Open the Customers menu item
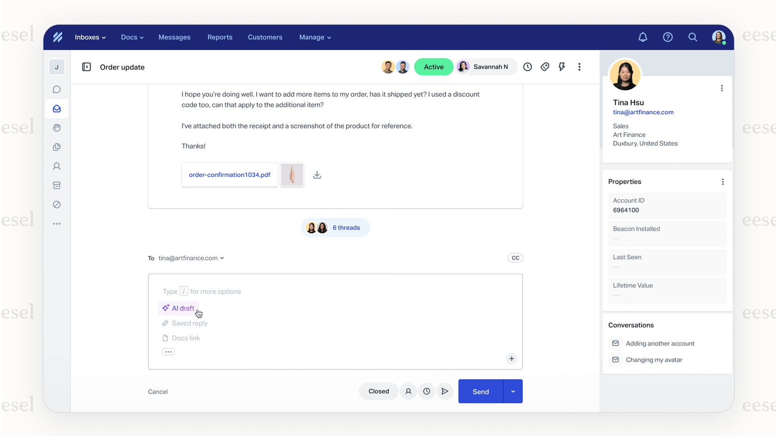This screenshot has width=776, height=436. (x=265, y=37)
